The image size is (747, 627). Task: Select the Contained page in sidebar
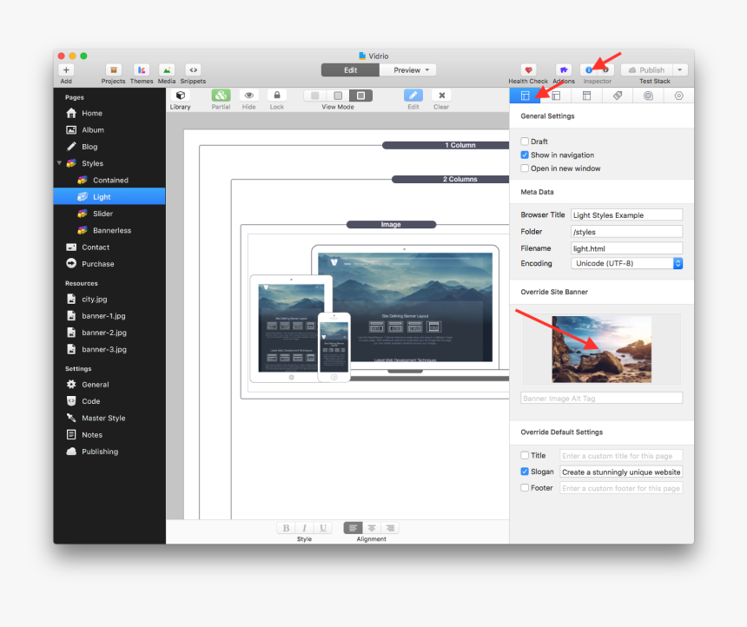(110, 181)
